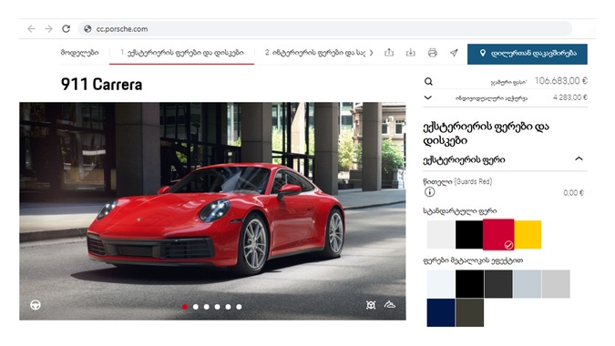Open info icon for Guards Red

[430, 192]
